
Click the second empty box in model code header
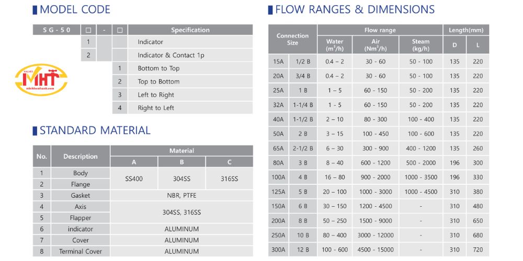(120, 30)
